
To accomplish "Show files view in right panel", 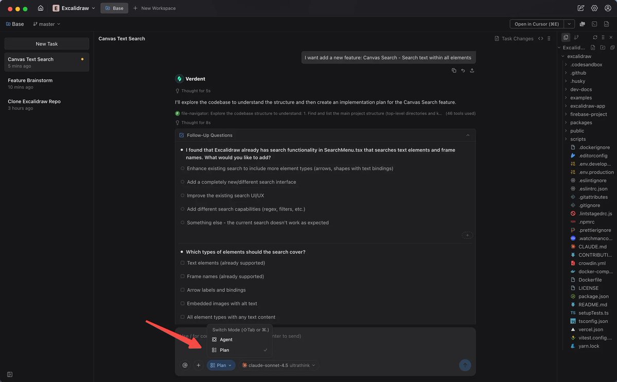I will pyautogui.click(x=566, y=37).
